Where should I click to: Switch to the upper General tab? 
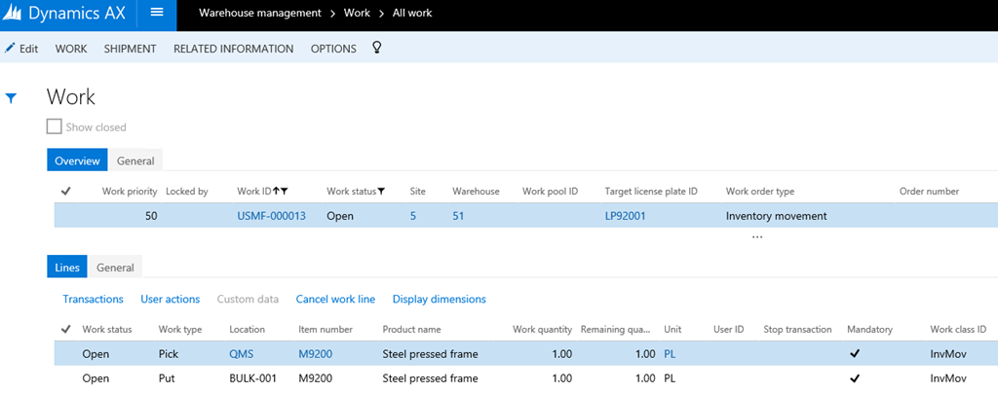coord(134,161)
